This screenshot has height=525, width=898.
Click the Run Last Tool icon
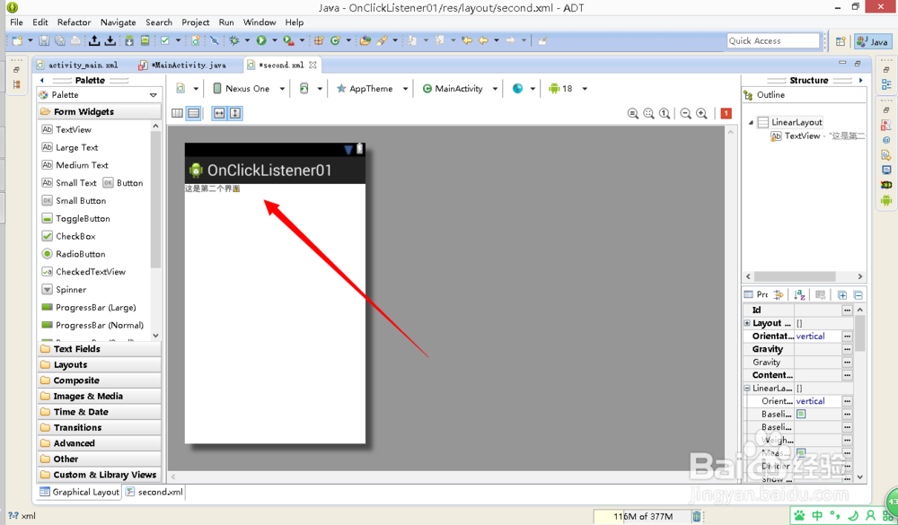(x=288, y=40)
